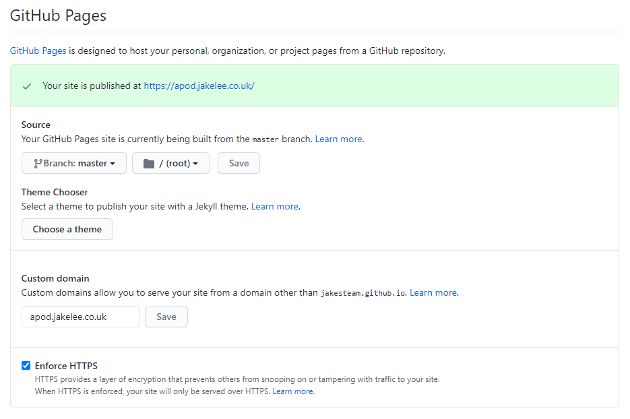Open the GitHub Pages documentation link
Image resolution: width=630 pixels, height=419 pixels.
click(38, 51)
